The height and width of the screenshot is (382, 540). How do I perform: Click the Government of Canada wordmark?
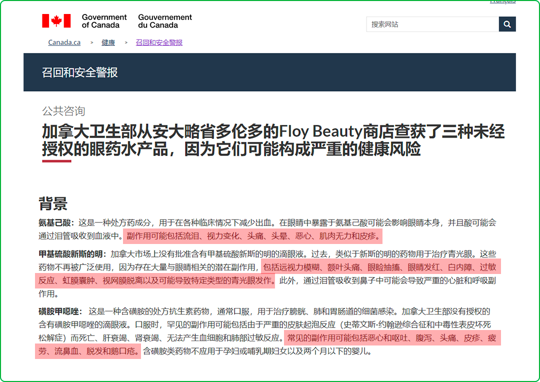click(x=104, y=21)
